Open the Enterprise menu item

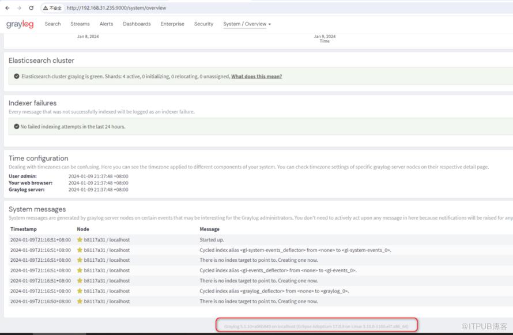pos(172,24)
